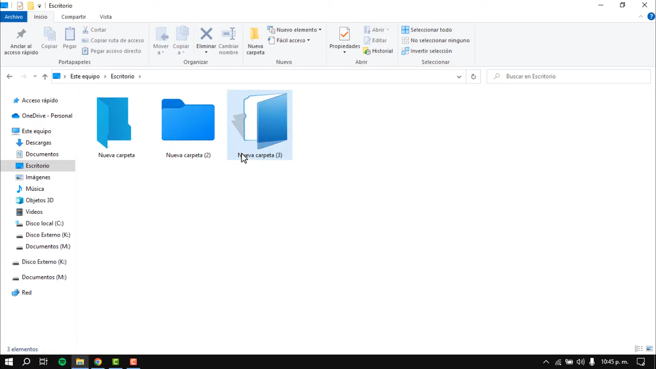Expand the address bar history dropdown
The width and height of the screenshot is (656, 369).
[459, 77]
